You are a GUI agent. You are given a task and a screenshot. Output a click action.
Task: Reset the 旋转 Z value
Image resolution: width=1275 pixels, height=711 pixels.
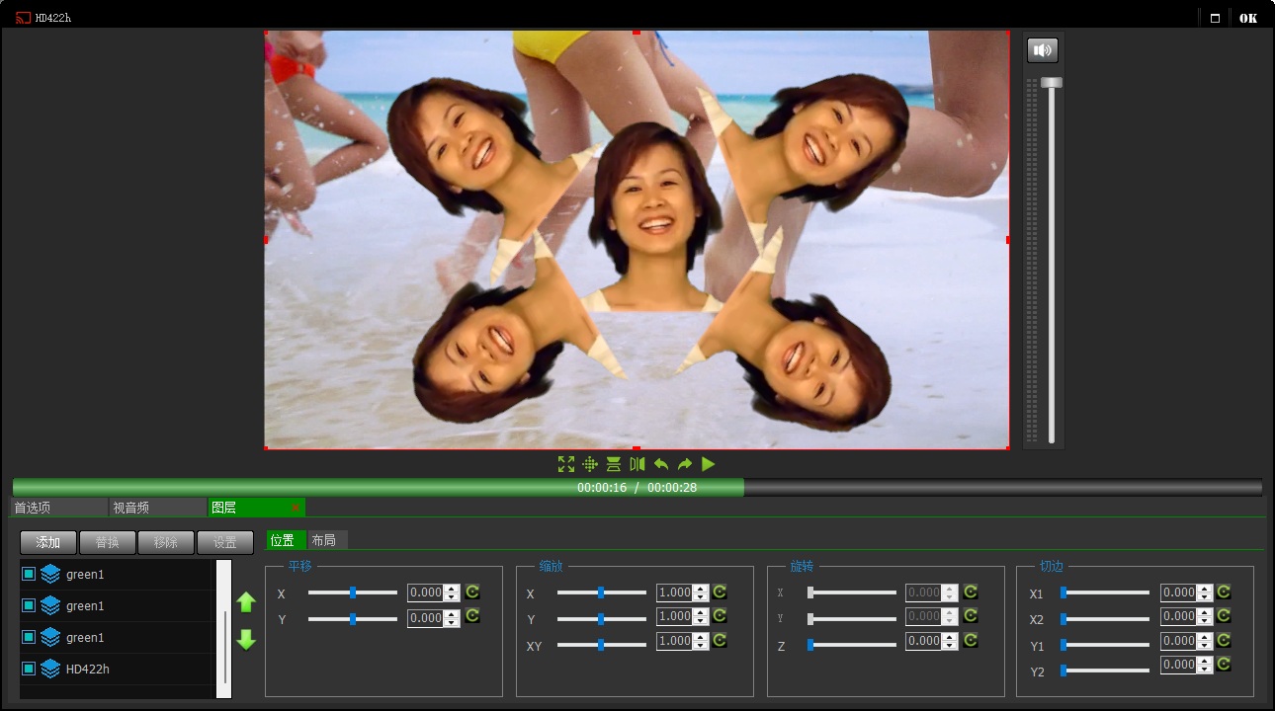[971, 640]
